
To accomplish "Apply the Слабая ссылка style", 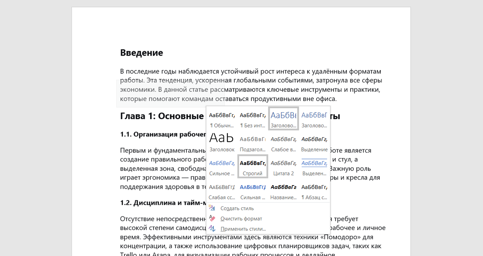I will coord(222,191).
